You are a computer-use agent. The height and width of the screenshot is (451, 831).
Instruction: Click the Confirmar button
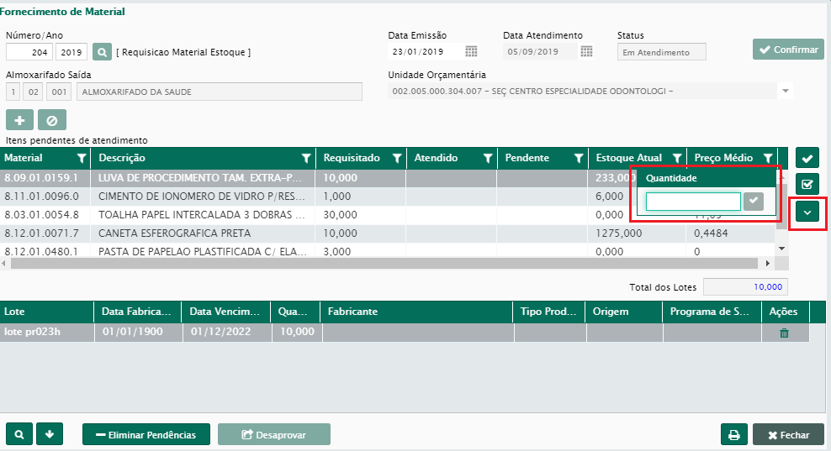(x=789, y=50)
